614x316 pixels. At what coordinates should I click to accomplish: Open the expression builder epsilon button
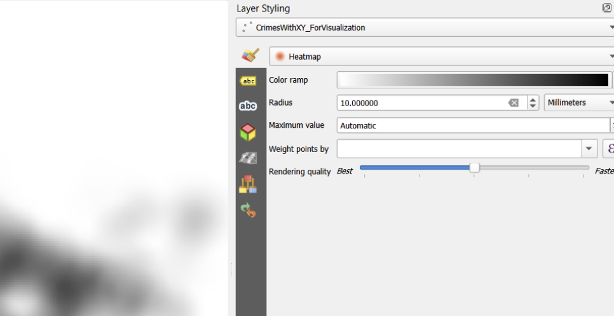(x=610, y=149)
